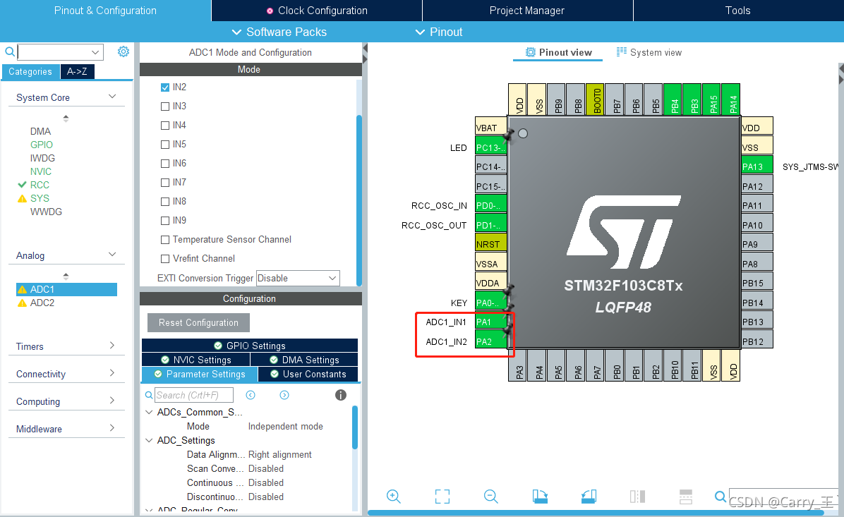Open DMA Settings tab
Image resolution: width=844 pixels, height=517 pixels.
[x=304, y=360]
